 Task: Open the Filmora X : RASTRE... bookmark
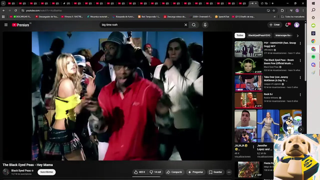tap(72, 17)
